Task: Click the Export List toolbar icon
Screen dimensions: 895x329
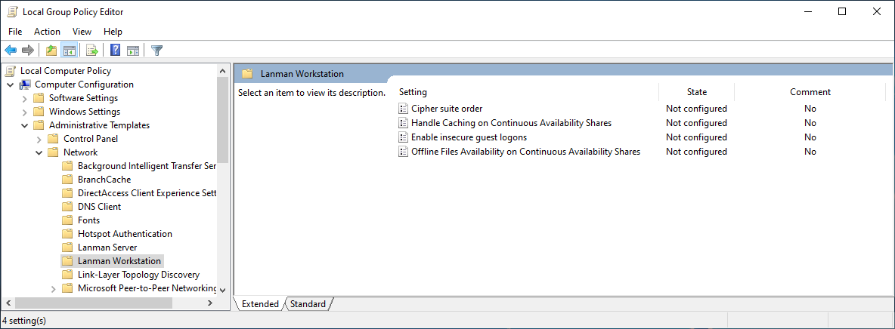Action: click(x=92, y=51)
